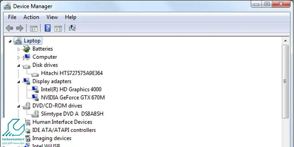This screenshot has width=294, height=147.
Task: Toggle the Show/Hide Console Tree toolbar icon
Action: (x=34, y=29)
